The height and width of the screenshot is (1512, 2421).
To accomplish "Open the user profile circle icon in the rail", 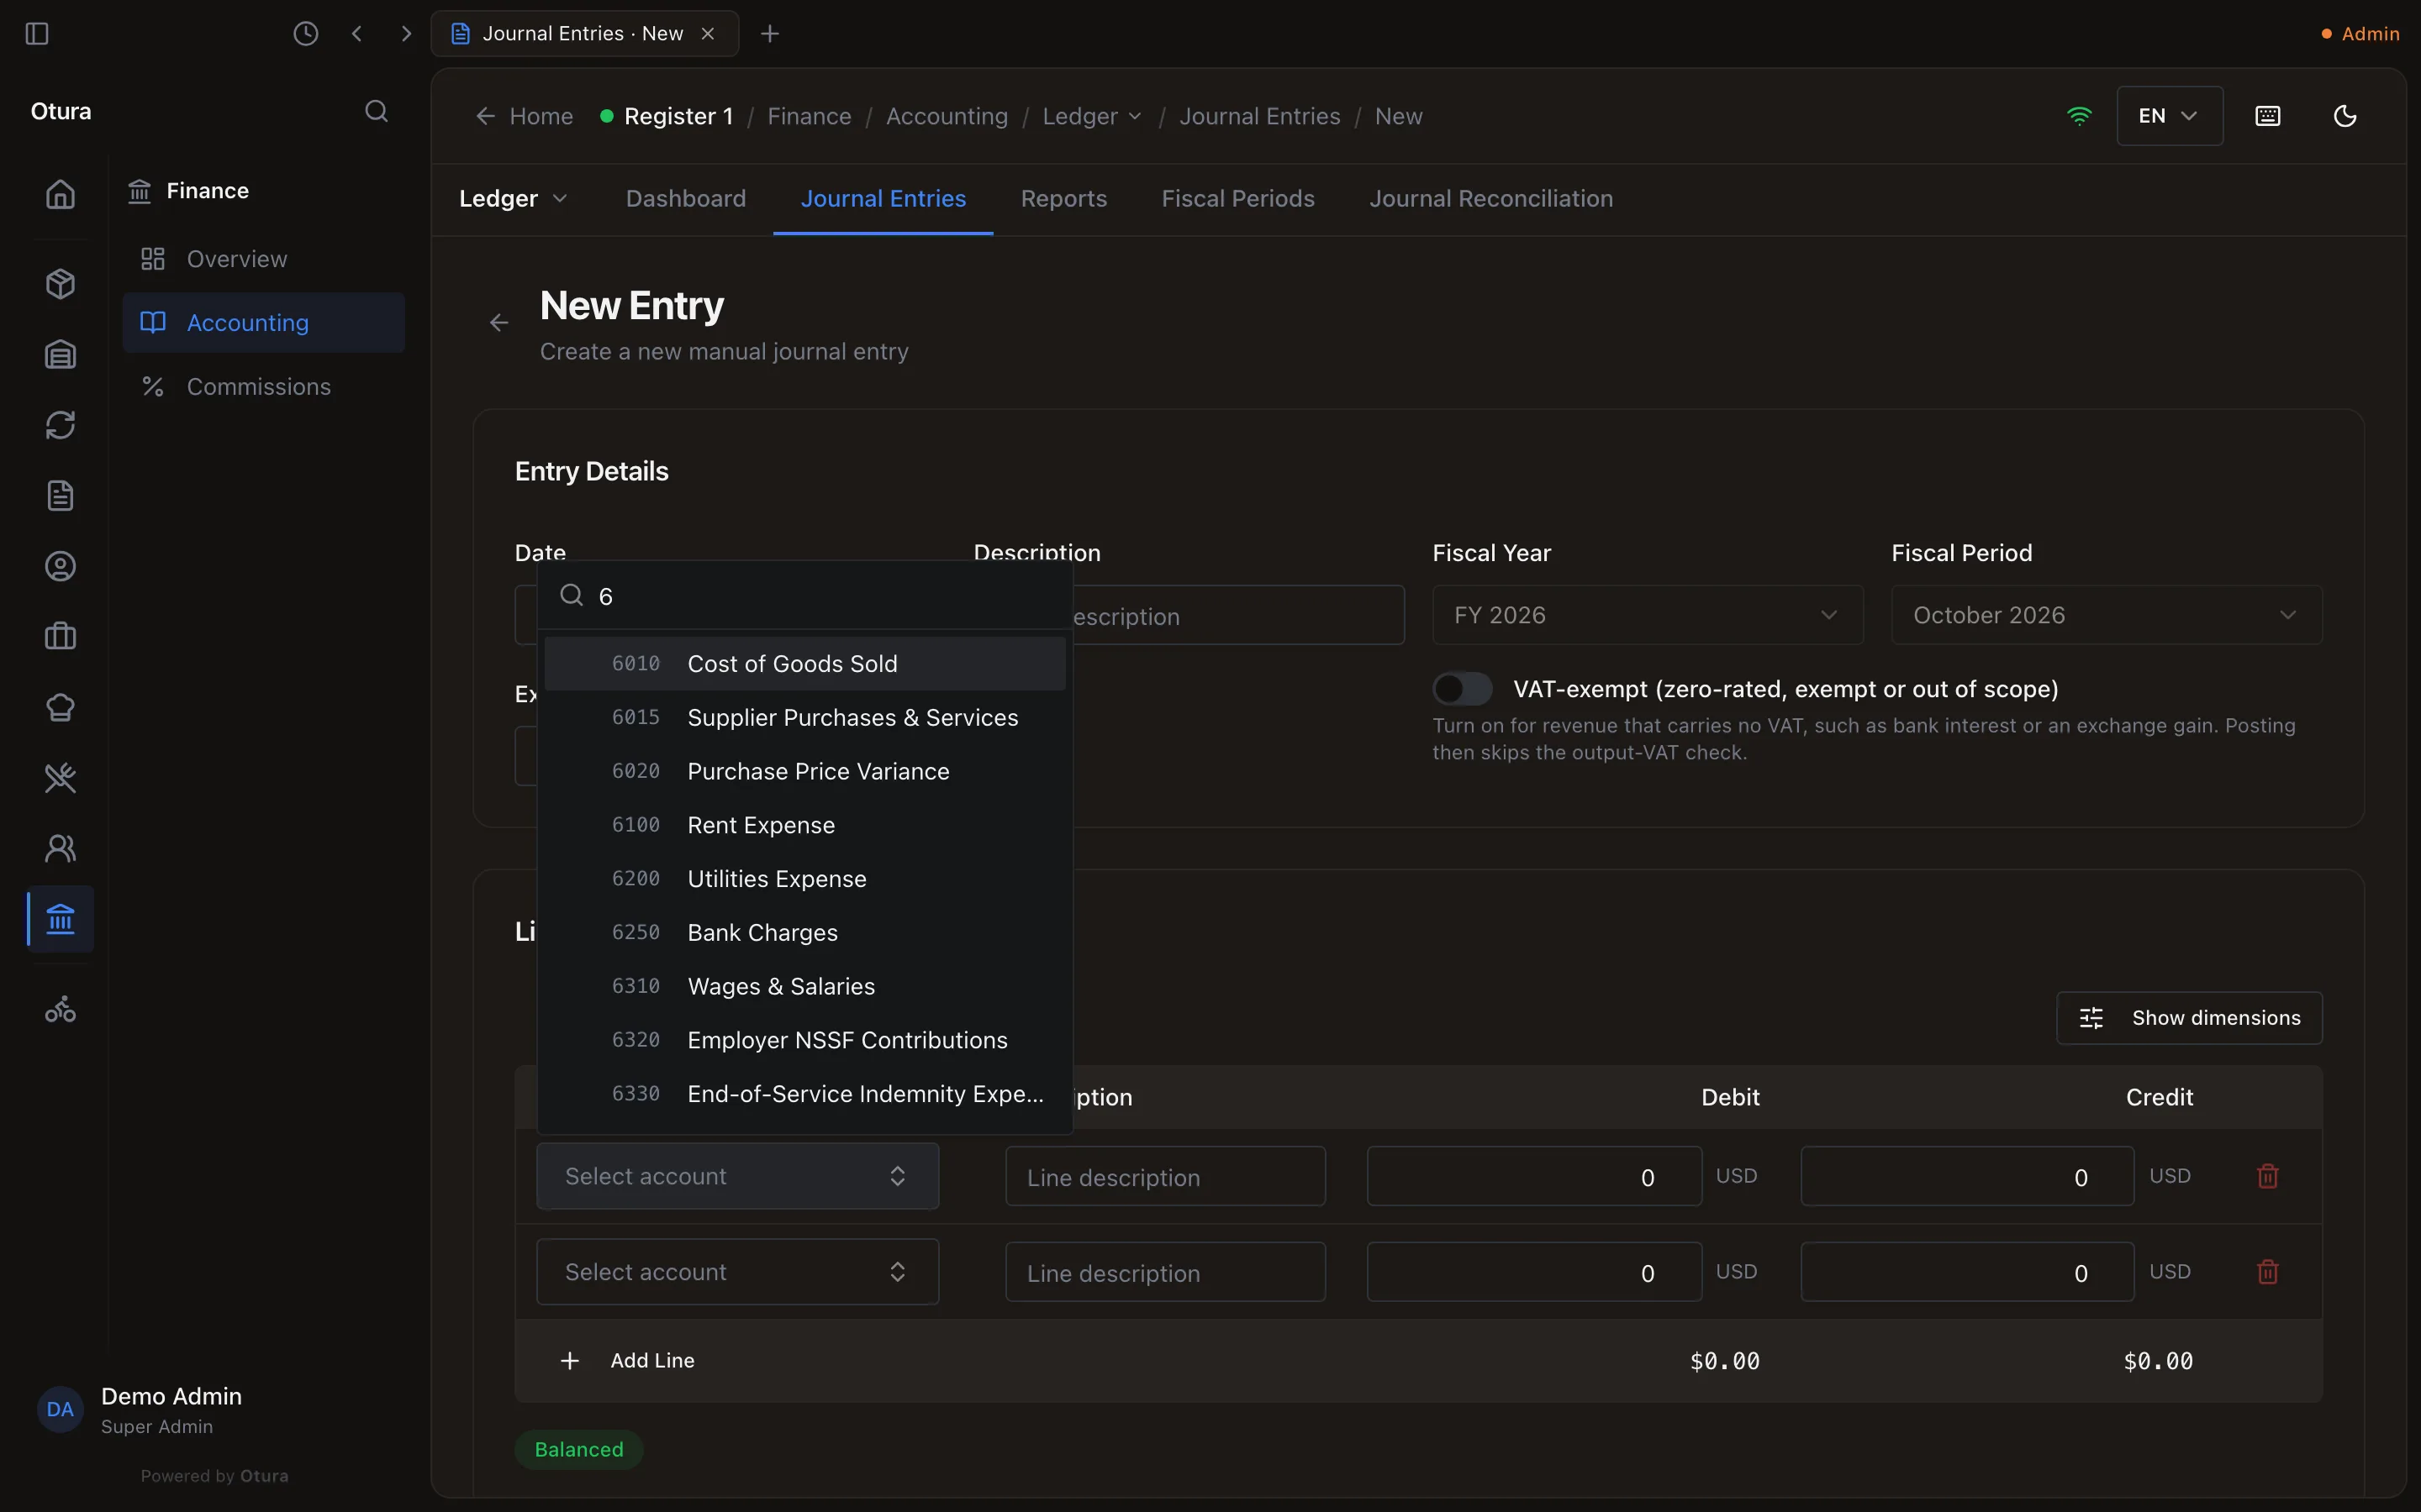I will (61, 567).
